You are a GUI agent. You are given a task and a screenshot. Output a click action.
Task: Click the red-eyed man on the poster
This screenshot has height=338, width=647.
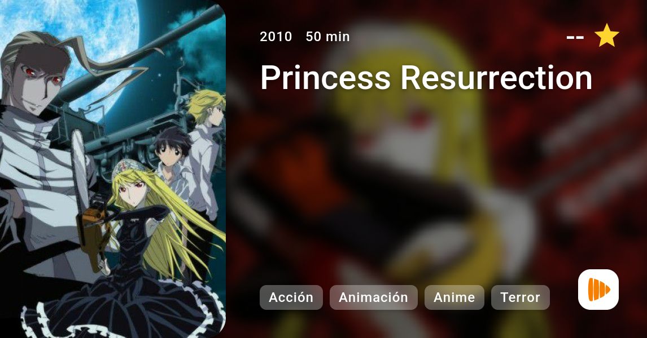41,136
